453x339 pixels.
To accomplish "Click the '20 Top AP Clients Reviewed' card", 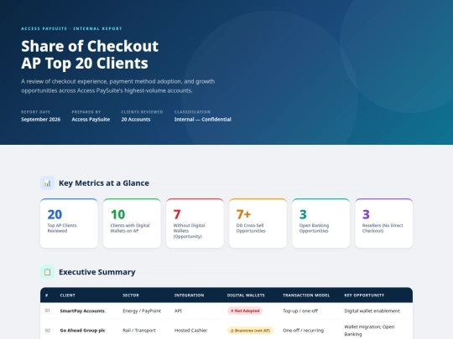I will [x=69, y=223].
